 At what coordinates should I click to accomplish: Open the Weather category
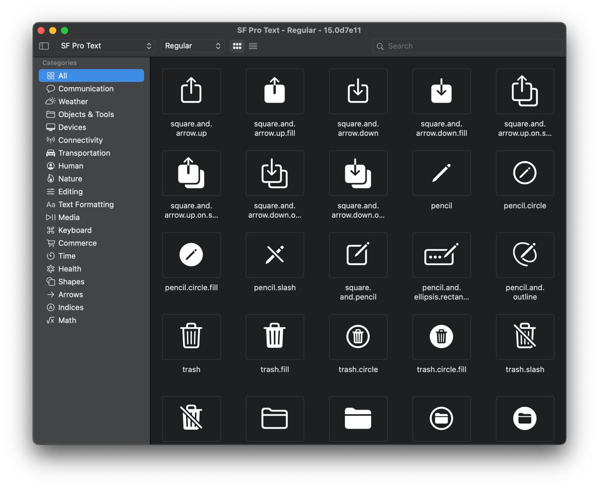[91, 101]
